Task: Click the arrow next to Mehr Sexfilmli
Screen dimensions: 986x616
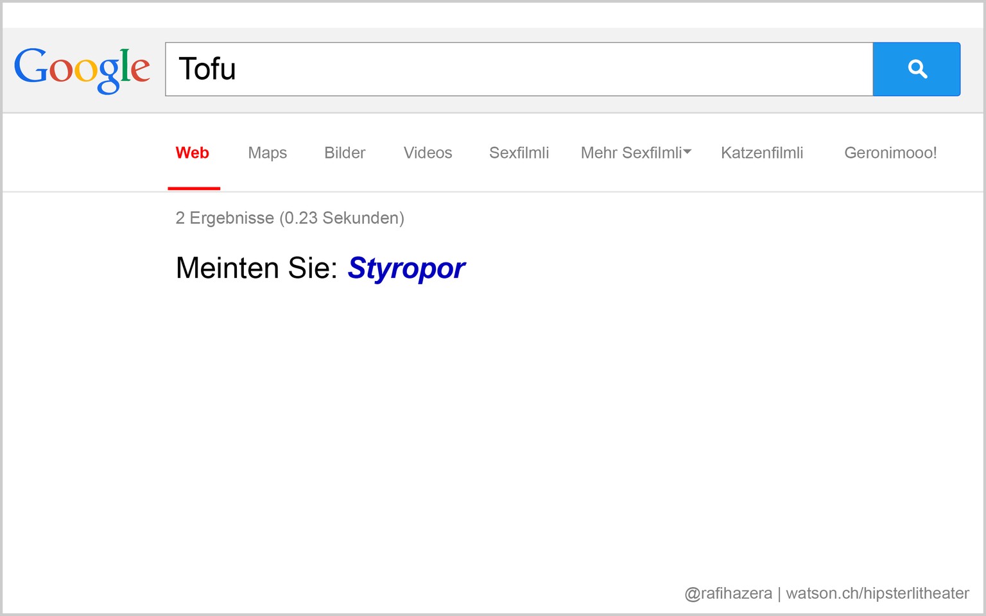Action: 688,152
